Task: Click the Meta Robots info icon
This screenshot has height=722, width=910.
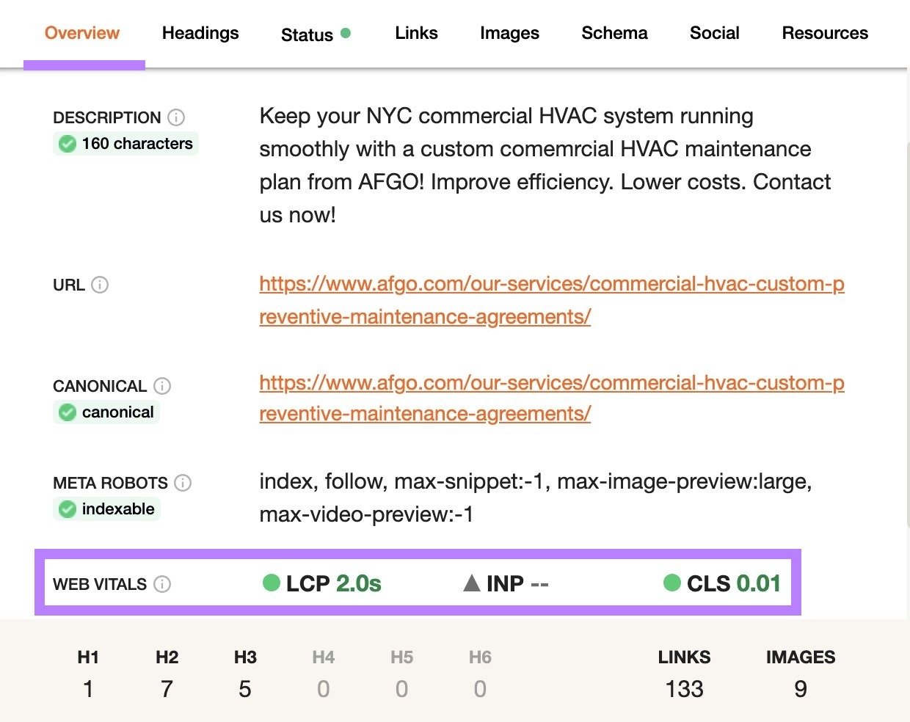Action: coord(183,483)
